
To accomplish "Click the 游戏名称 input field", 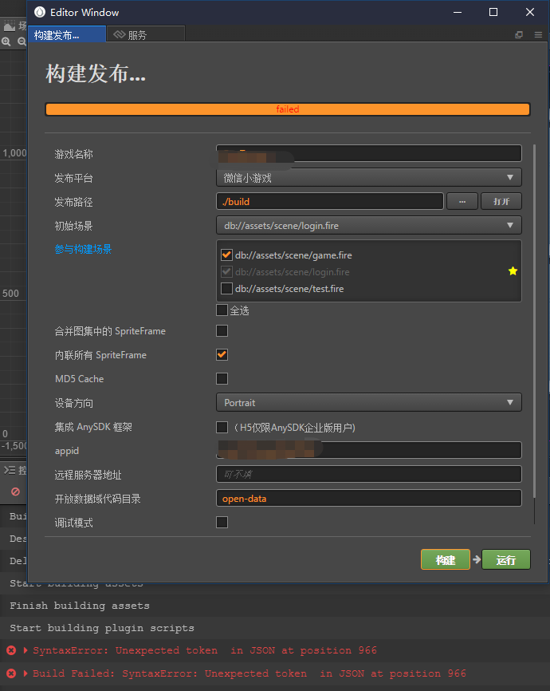I will (x=369, y=153).
